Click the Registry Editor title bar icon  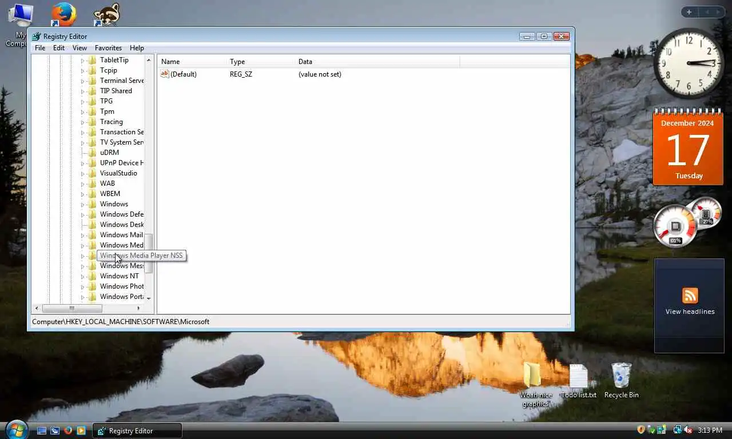pyautogui.click(x=37, y=37)
